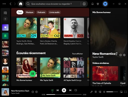The width and height of the screenshot is (128, 97).
Task: Open Mix Bonne humeur title link
Action: click(x=24, y=80)
